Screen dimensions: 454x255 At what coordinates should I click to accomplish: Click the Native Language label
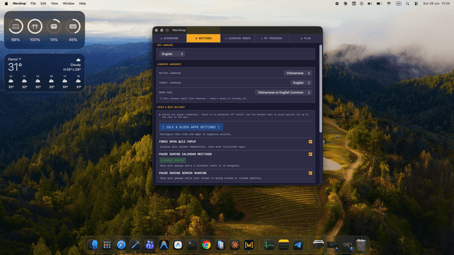(x=170, y=73)
